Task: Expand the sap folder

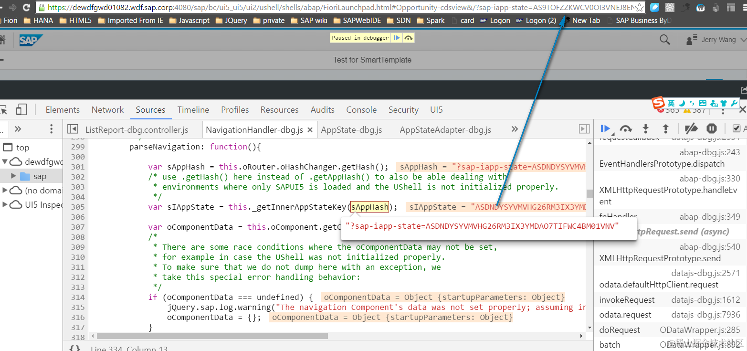Action: click(x=13, y=176)
